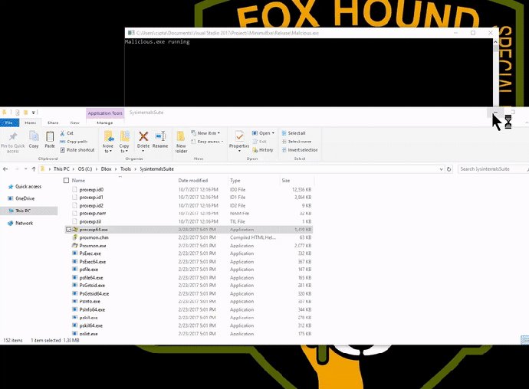Click Copy path in Clipboard group
The image size is (529, 389).
[x=74, y=142]
